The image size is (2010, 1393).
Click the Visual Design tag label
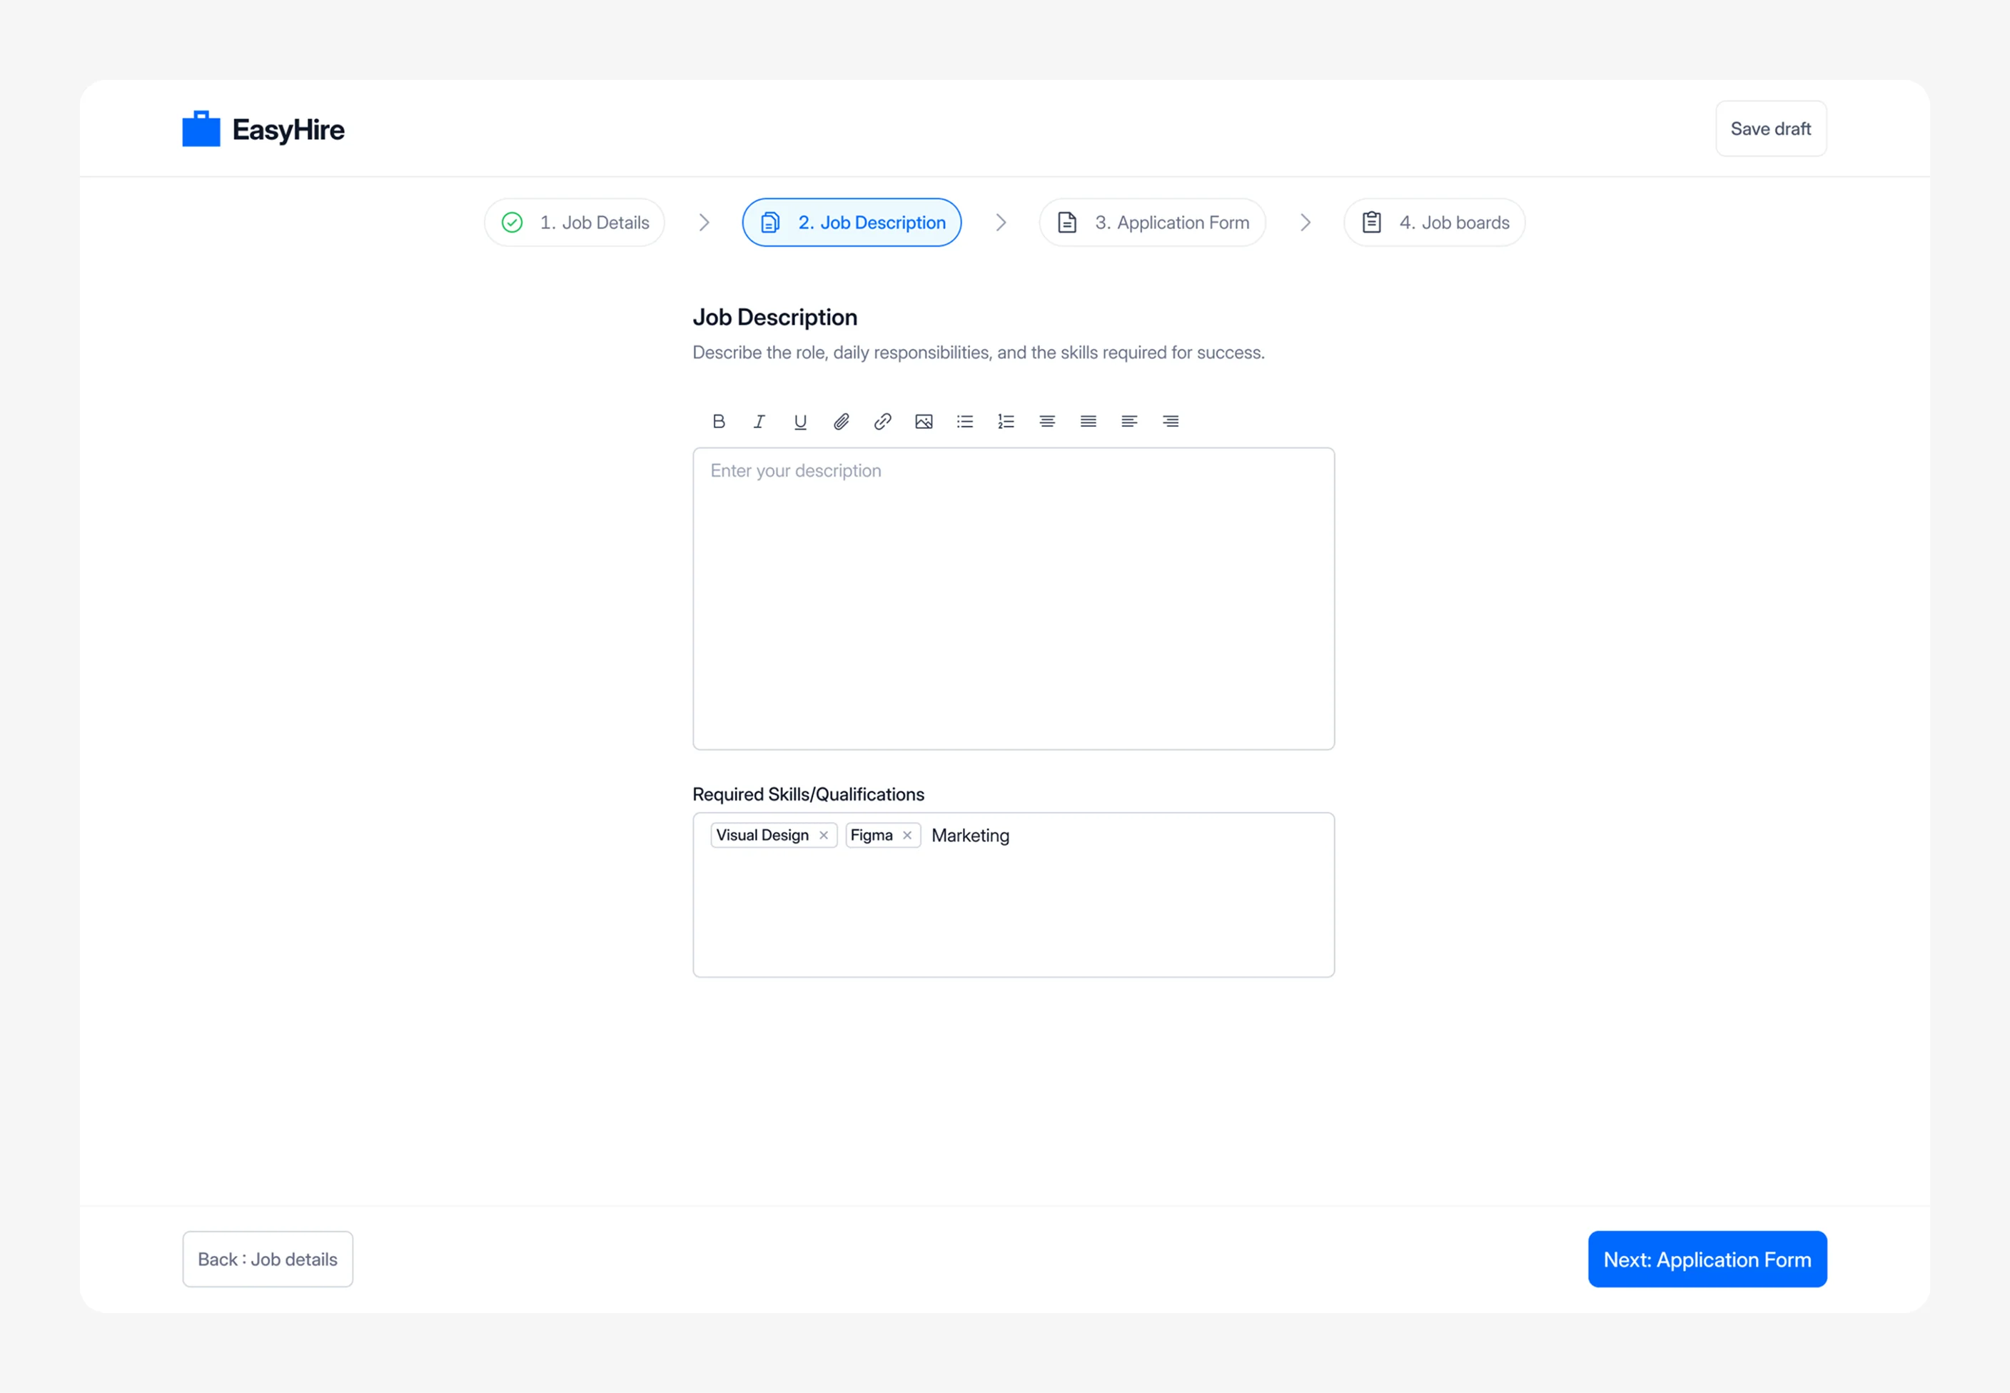(x=763, y=835)
